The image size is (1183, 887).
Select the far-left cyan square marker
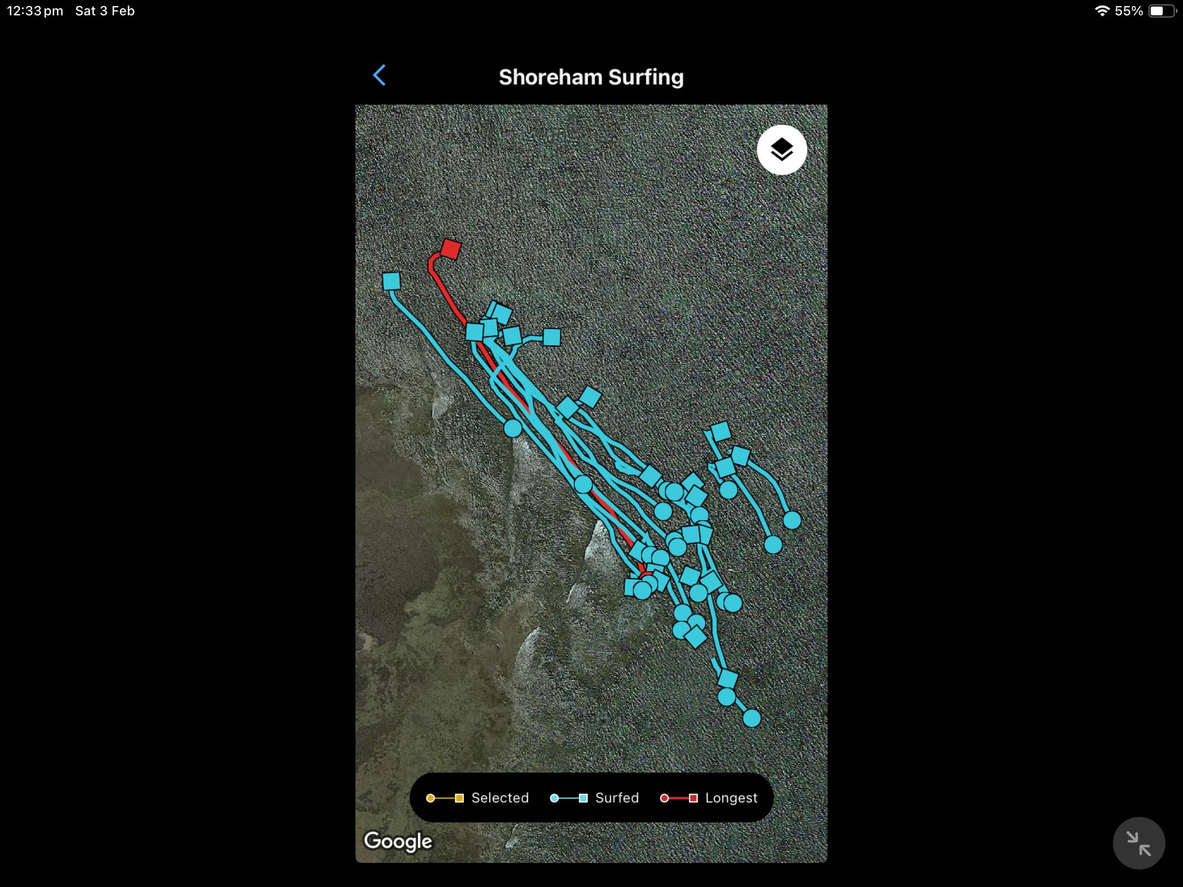pos(391,281)
